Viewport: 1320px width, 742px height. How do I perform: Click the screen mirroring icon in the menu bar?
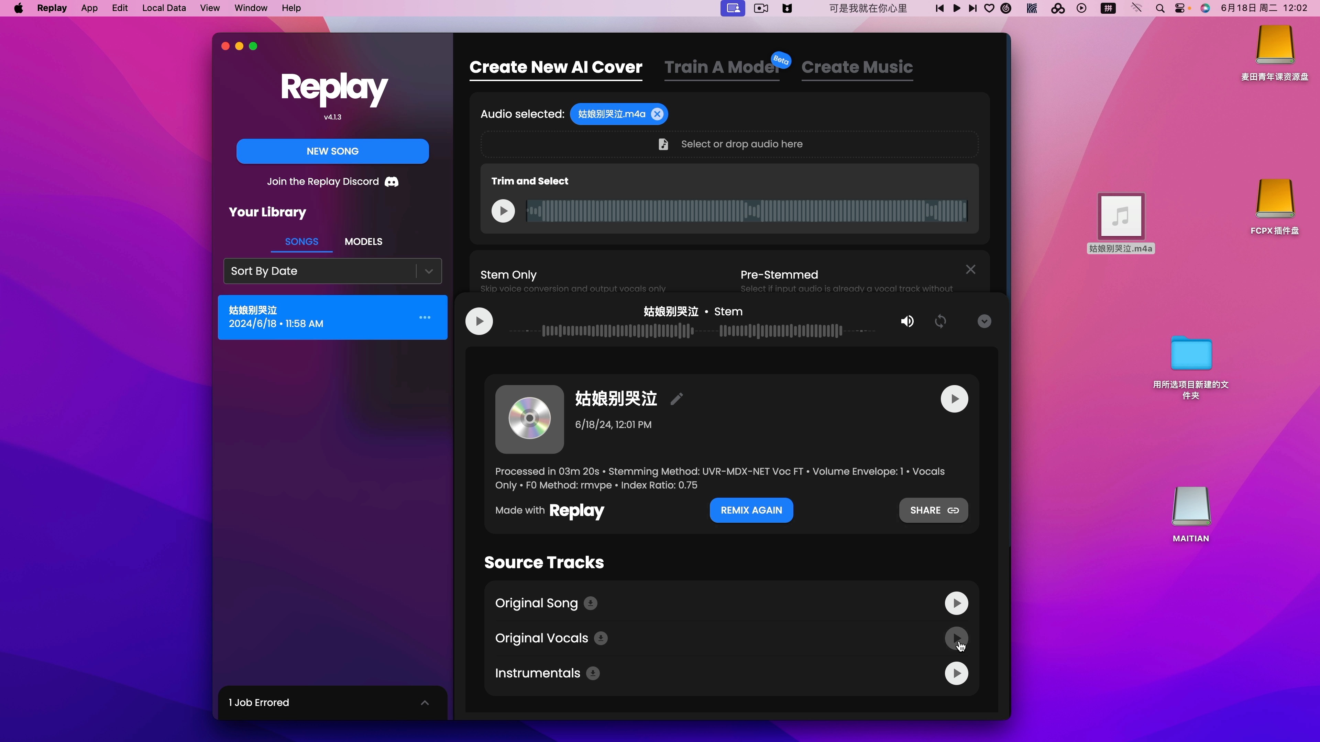click(733, 8)
